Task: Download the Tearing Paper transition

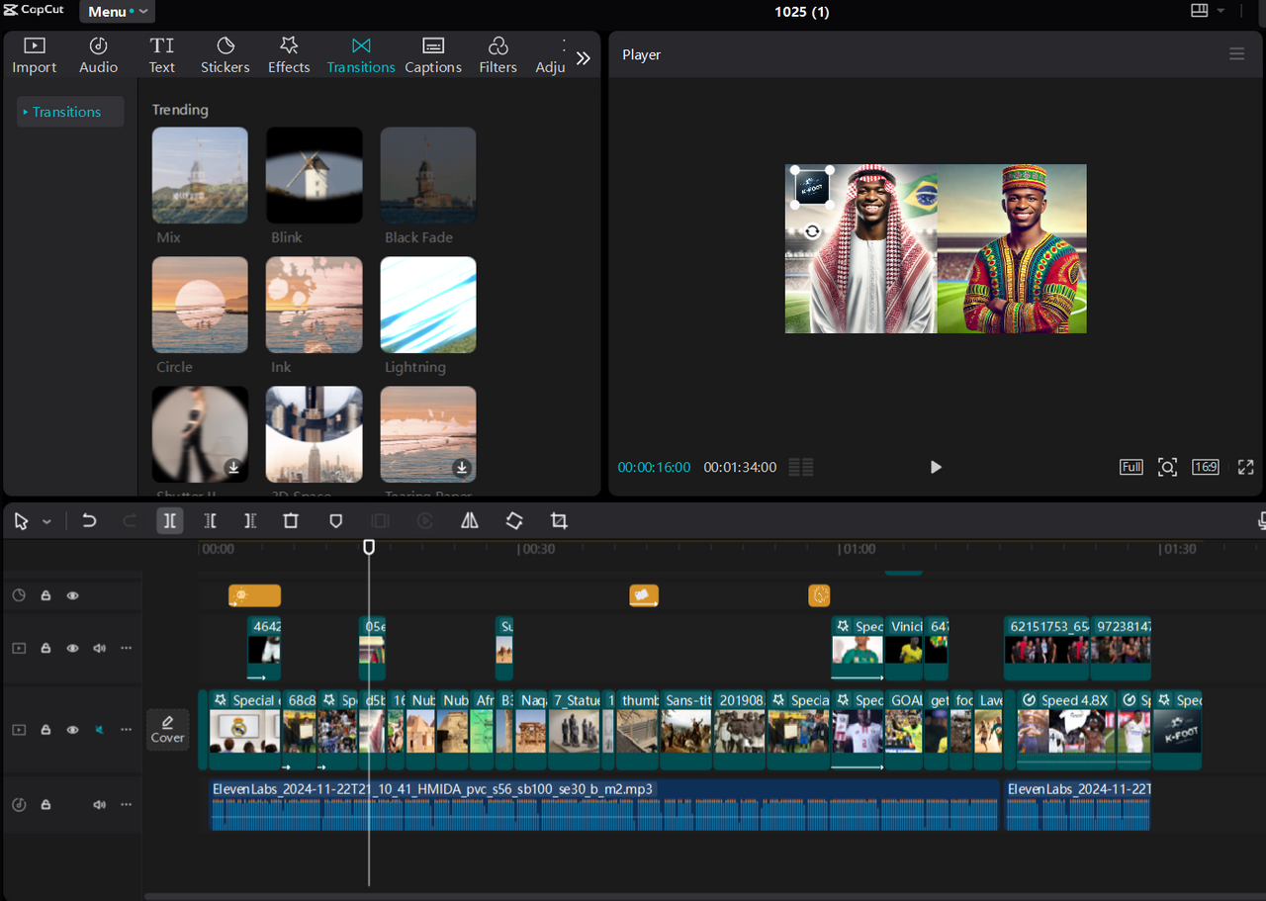Action: 462,467
